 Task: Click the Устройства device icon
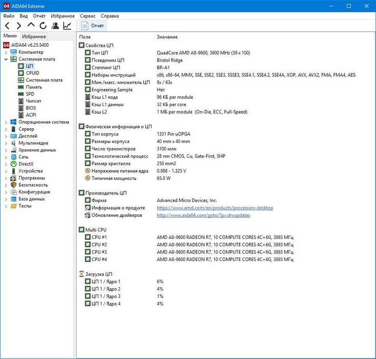pyautogui.click(x=14, y=171)
